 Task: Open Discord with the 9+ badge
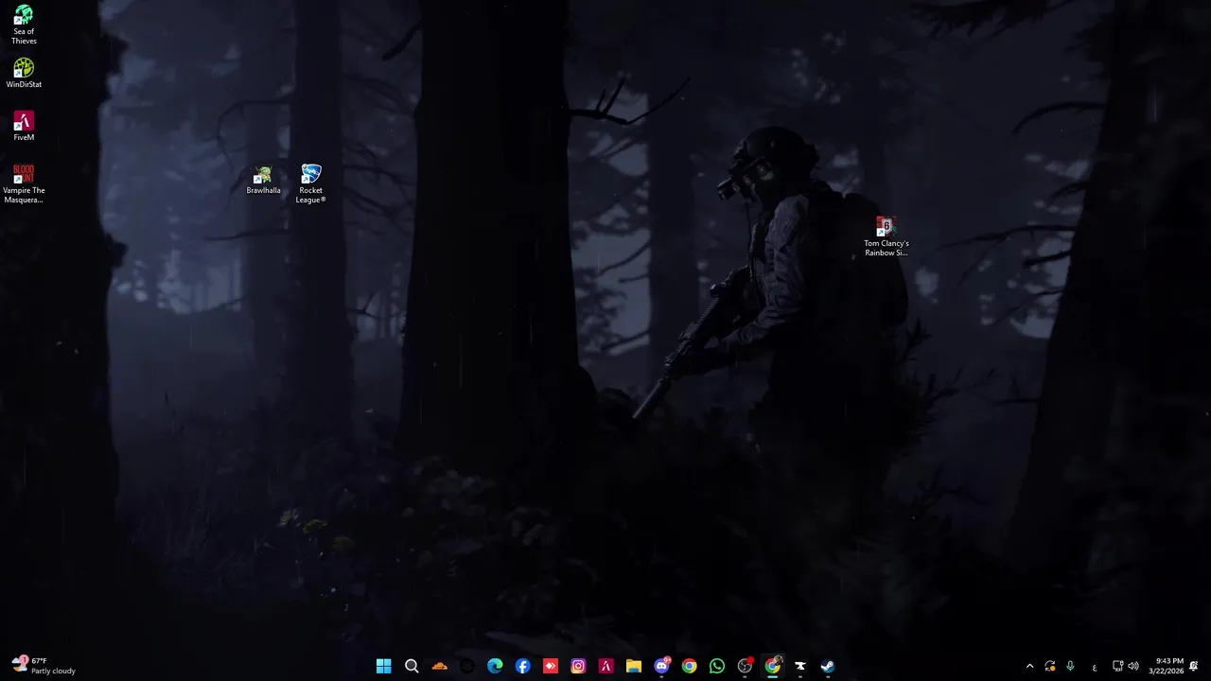point(661,666)
